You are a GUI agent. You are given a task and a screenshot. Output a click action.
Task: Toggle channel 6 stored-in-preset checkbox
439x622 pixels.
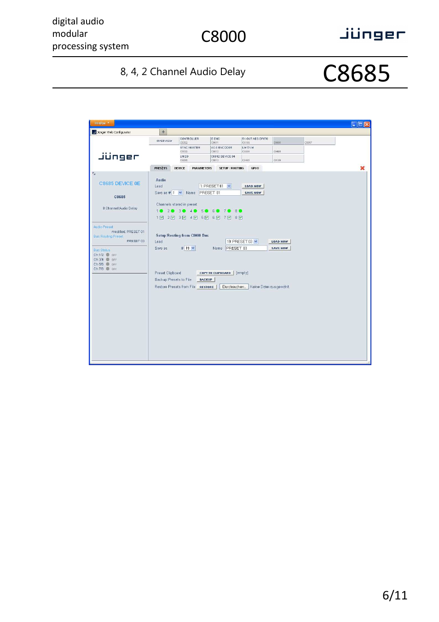pyautogui.click(x=218, y=218)
